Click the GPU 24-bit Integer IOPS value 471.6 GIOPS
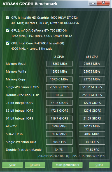This screenshot has height=172, width=112. point(59,103)
